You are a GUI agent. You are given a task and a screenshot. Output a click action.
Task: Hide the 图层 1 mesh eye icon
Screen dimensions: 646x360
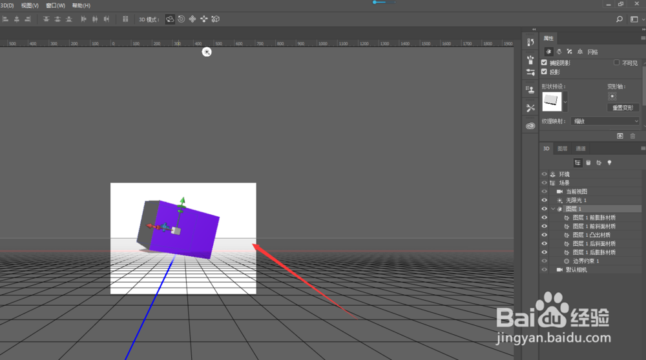click(x=544, y=209)
